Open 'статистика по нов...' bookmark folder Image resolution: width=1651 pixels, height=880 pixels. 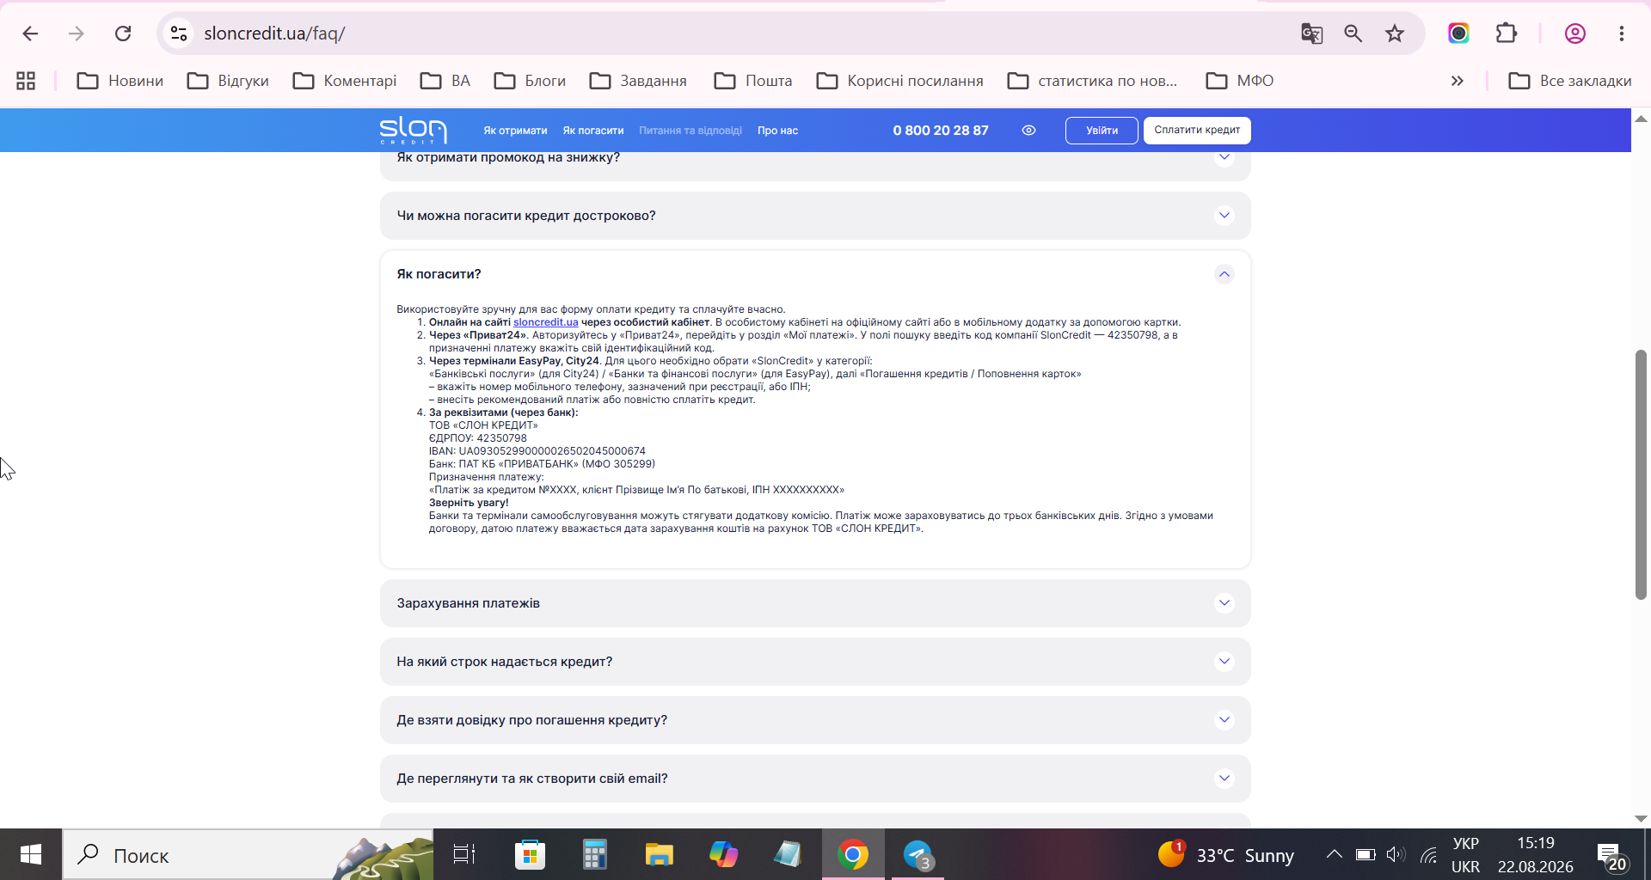(1093, 81)
